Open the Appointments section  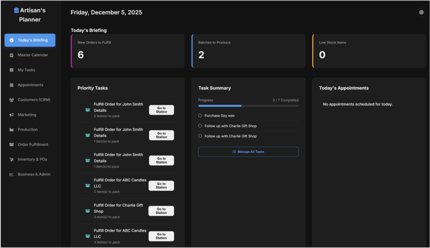tap(30, 85)
